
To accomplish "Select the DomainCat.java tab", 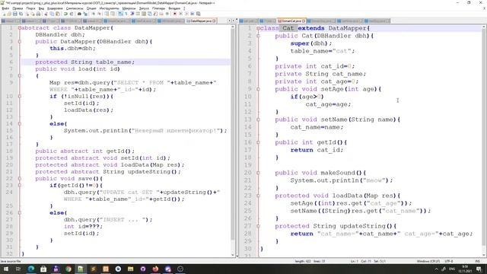I will coord(291,21).
